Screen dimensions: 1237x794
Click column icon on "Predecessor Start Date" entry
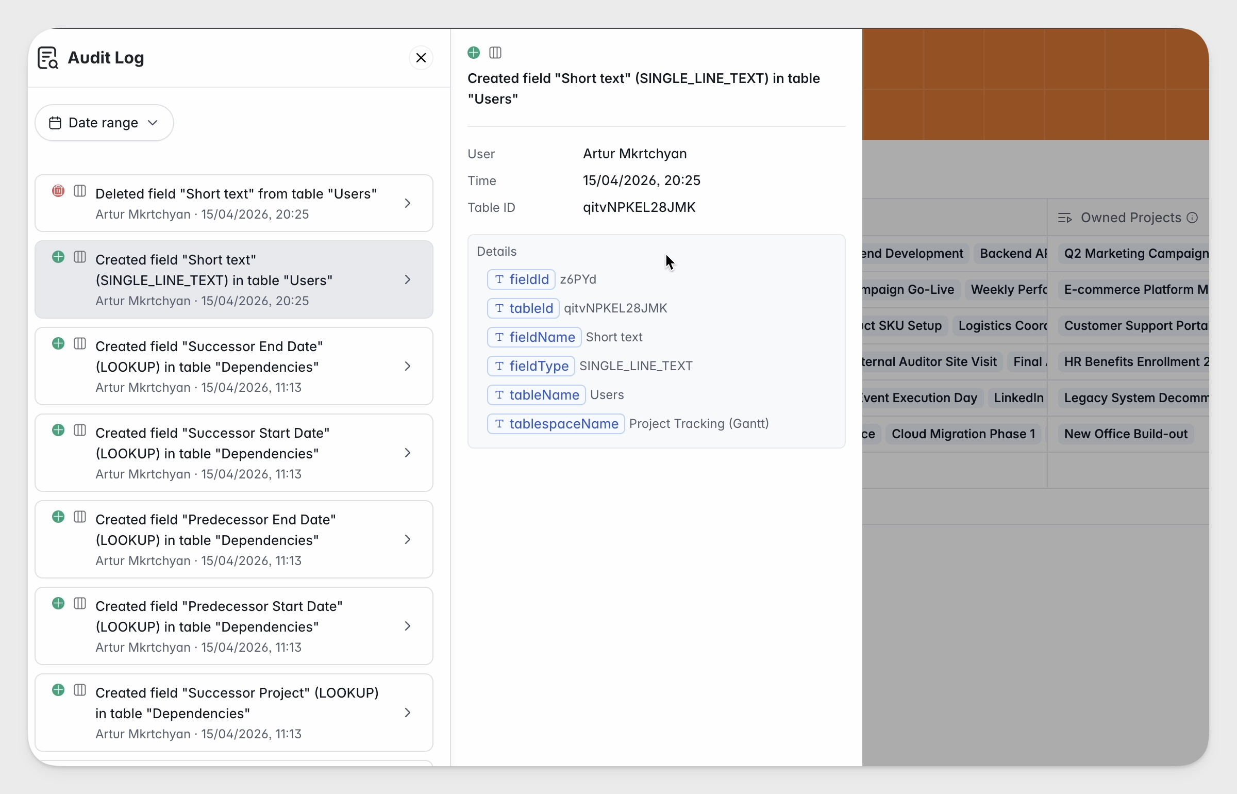coord(80,603)
